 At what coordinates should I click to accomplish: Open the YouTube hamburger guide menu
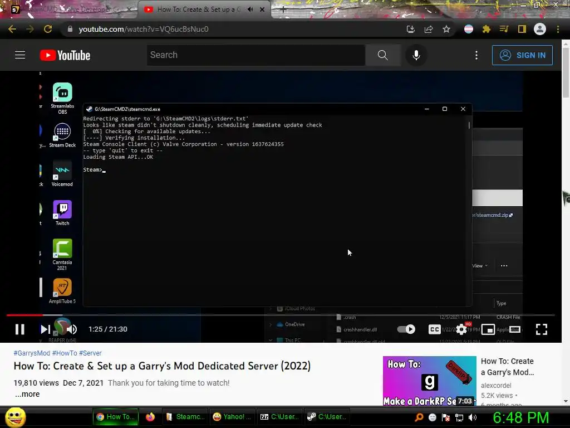coord(20,55)
